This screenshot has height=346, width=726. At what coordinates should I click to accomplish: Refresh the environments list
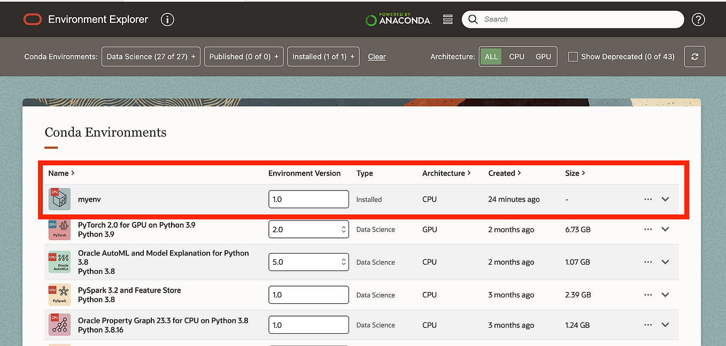(694, 57)
